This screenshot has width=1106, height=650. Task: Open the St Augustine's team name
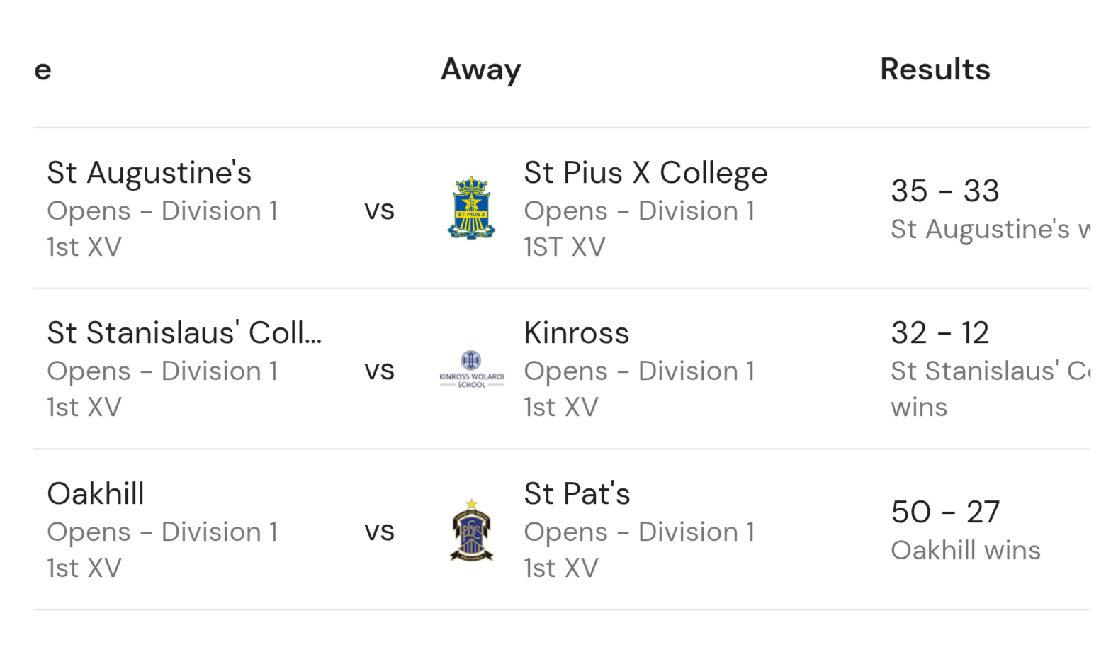pyautogui.click(x=149, y=173)
